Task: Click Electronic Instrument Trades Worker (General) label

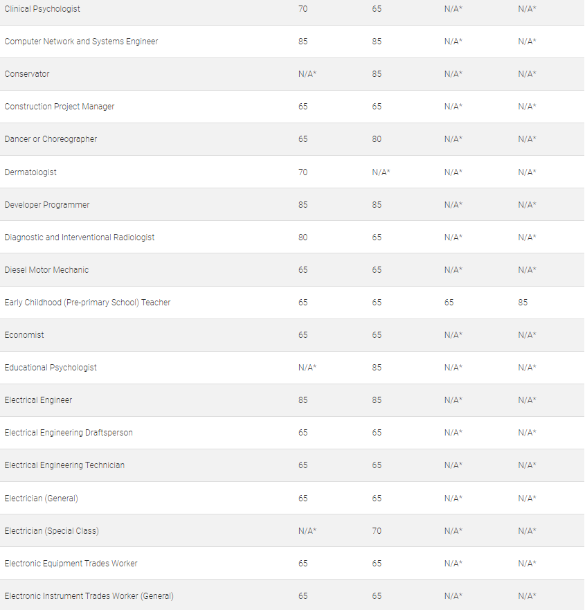Action: (89, 596)
